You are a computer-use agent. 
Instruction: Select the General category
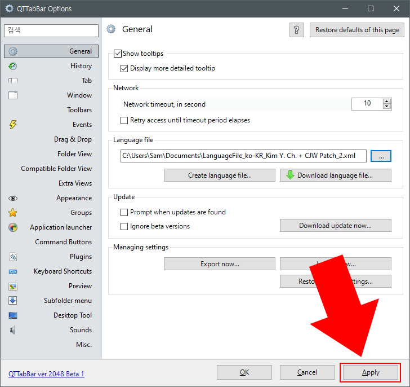click(51, 51)
